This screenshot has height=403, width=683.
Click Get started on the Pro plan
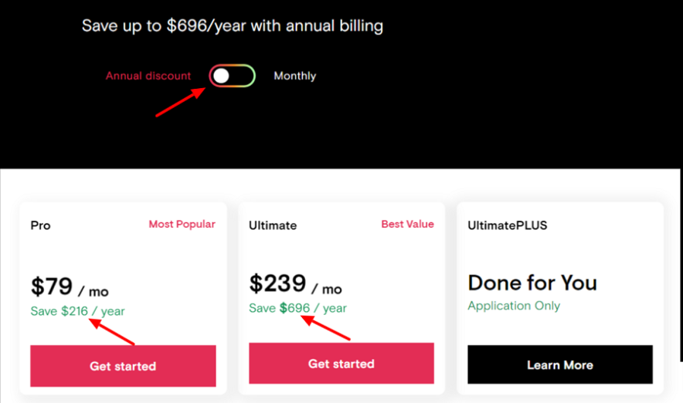(123, 366)
